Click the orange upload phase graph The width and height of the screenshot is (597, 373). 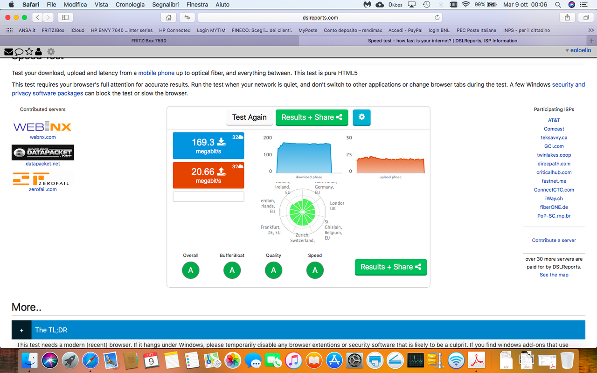[390, 164]
